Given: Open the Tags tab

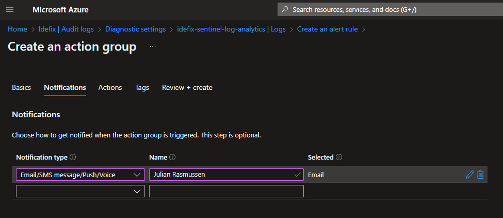Looking at the screenshot, I should coord(142,87).
